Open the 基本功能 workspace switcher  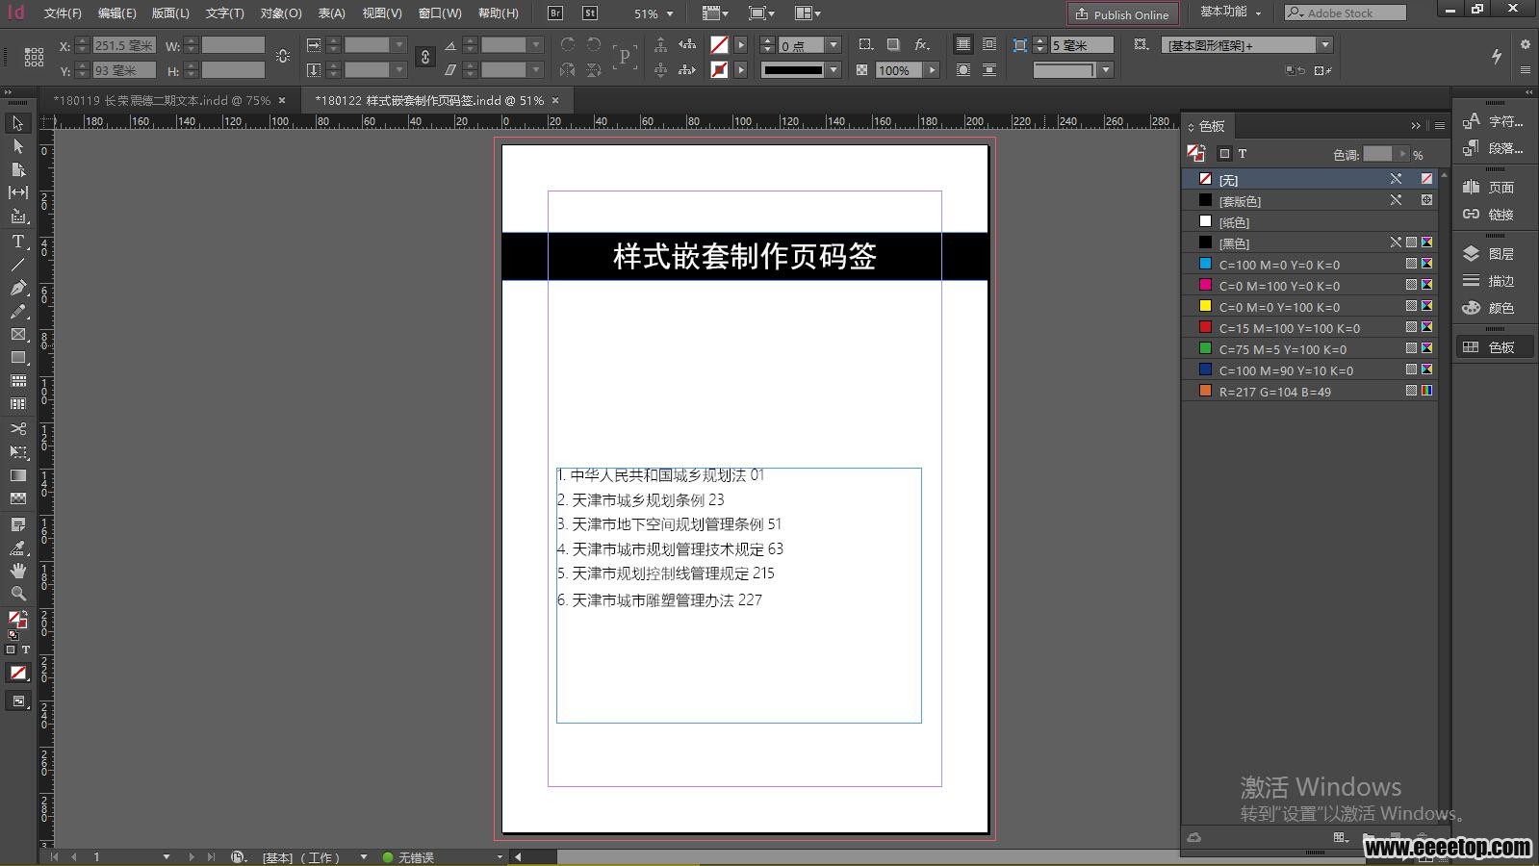point(1230,13)
